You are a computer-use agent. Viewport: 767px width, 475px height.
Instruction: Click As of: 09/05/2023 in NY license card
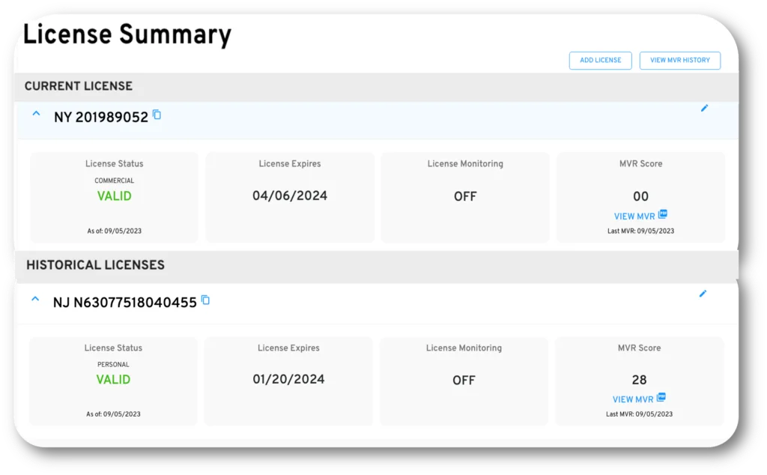114,231
